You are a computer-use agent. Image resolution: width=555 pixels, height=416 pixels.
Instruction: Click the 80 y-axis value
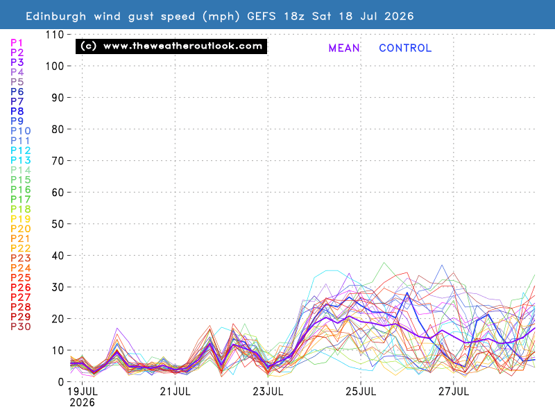coord(58,130)
